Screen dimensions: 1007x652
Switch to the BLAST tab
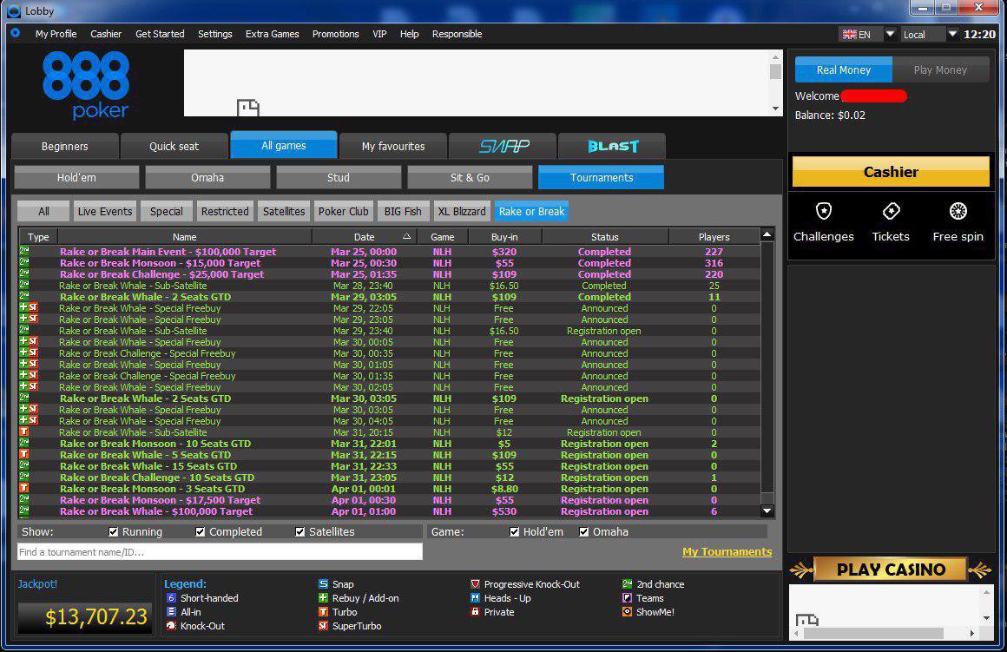(x=612, y=146)
